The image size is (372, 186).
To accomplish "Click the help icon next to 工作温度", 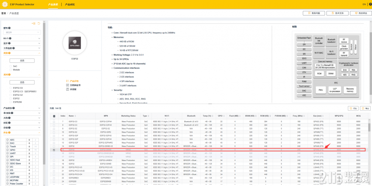I will tap(13, 48).
